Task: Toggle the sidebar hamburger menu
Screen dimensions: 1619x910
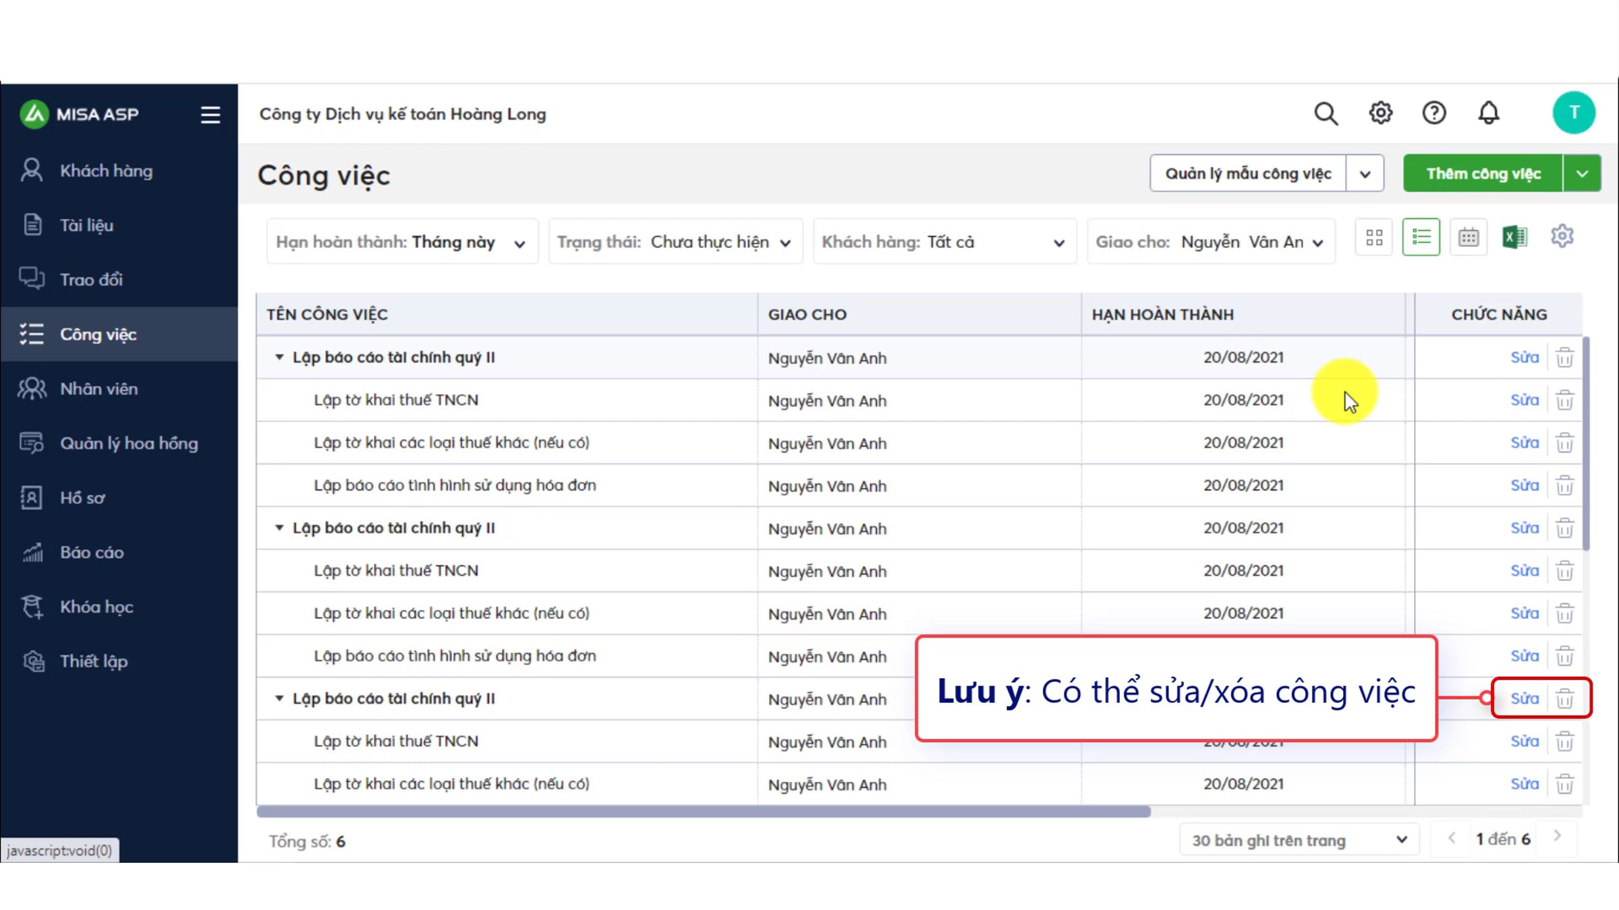Action: click(210, 115)
